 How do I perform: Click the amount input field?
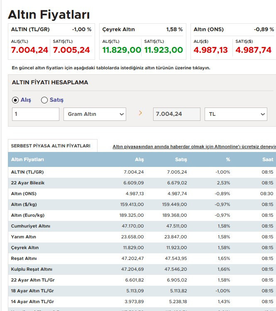coord(36,114)
